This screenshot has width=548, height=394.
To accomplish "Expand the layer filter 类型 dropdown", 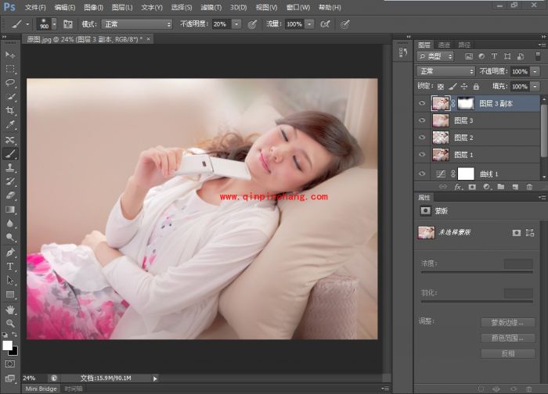I will click(436, 56).
